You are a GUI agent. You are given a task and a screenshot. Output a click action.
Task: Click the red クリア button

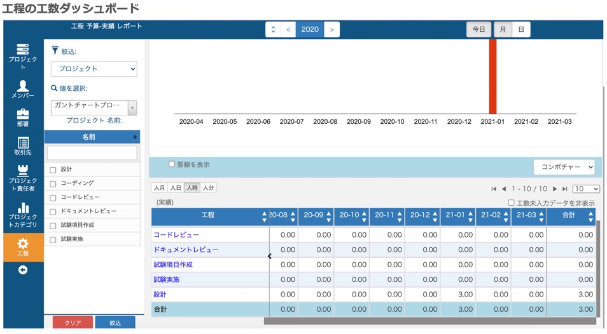[73, 323]
